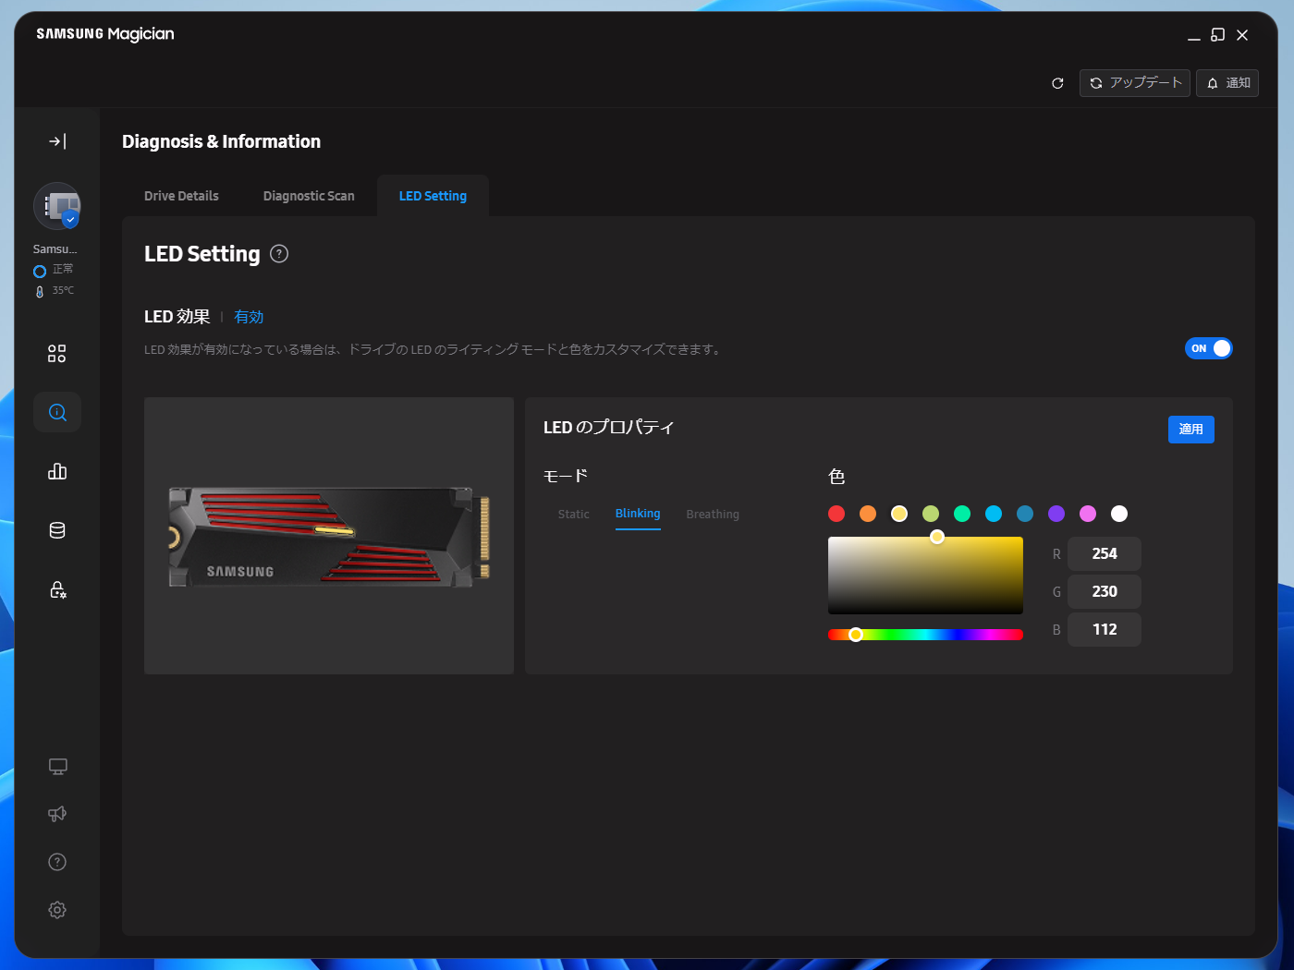The width and height of the screenshot is (1294, 970).
Task: Open the data management database icon
Action: [57, 530]
